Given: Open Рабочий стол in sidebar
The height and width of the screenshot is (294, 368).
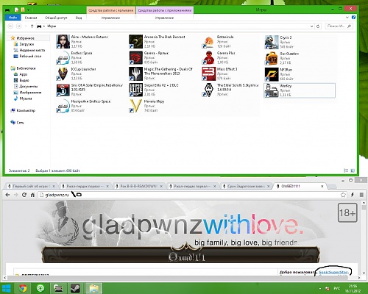Looking at the screenshot, I should coord(27,56).
